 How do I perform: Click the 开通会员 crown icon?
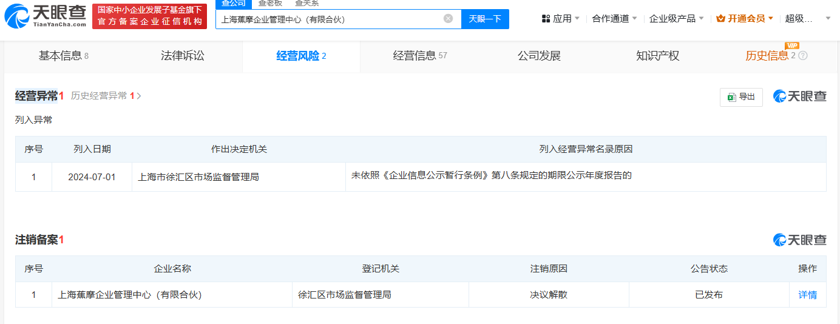(x=720, y=19)
